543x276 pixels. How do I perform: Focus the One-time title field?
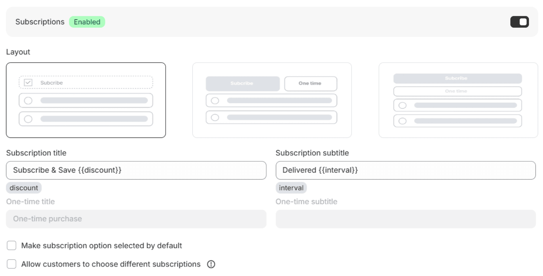tap(136, 219)
